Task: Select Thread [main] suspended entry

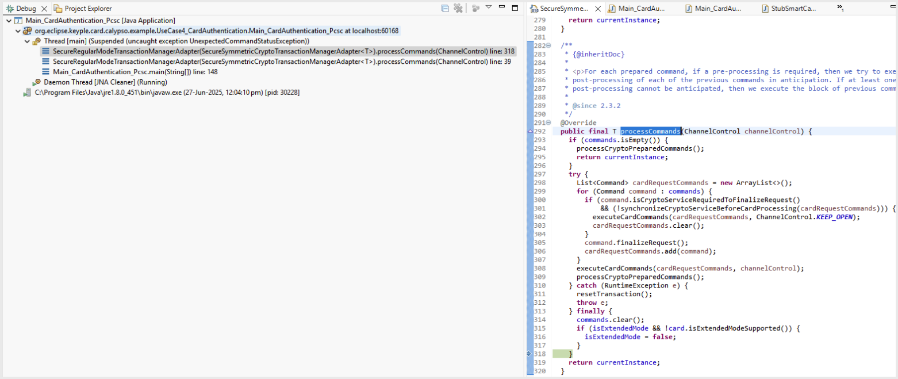Action: point(176,41)
